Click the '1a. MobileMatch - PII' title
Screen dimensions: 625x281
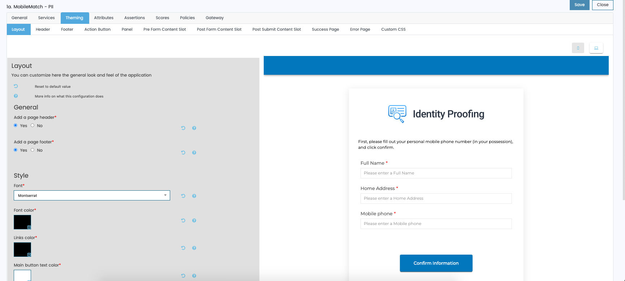pos(30,7)
